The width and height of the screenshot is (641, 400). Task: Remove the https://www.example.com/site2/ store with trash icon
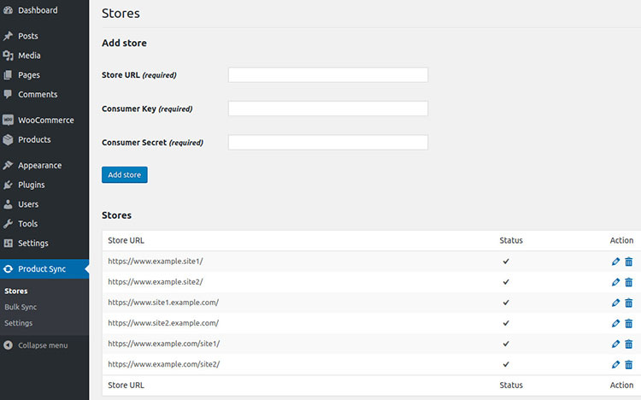[x=629, y=364]
